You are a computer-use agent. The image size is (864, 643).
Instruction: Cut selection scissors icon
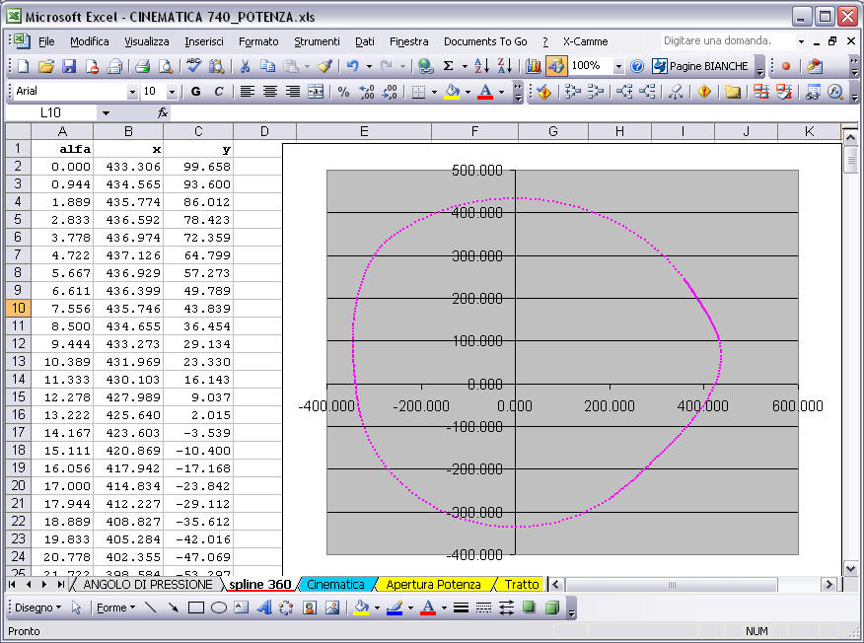click(x=246, y=67)
